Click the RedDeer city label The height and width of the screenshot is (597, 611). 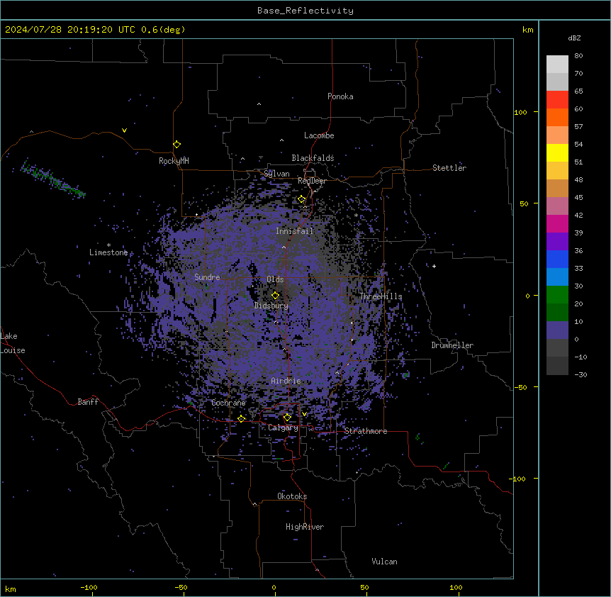[x=312, y=181]
